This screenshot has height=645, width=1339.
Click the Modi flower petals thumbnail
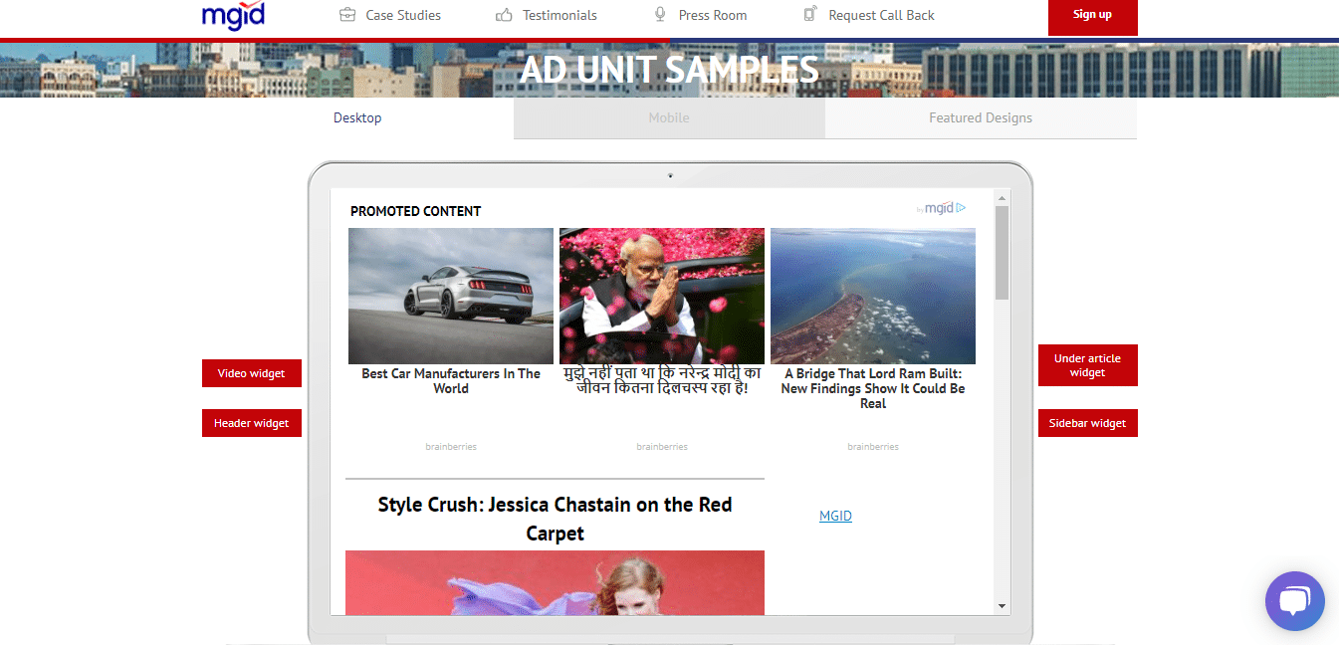662,296
